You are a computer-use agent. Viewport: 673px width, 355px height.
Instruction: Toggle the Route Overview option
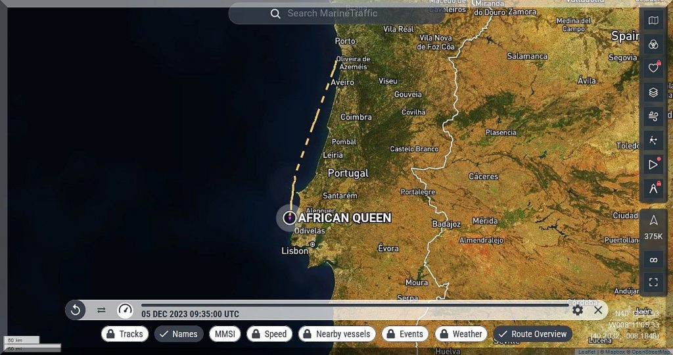pos(533,334)
